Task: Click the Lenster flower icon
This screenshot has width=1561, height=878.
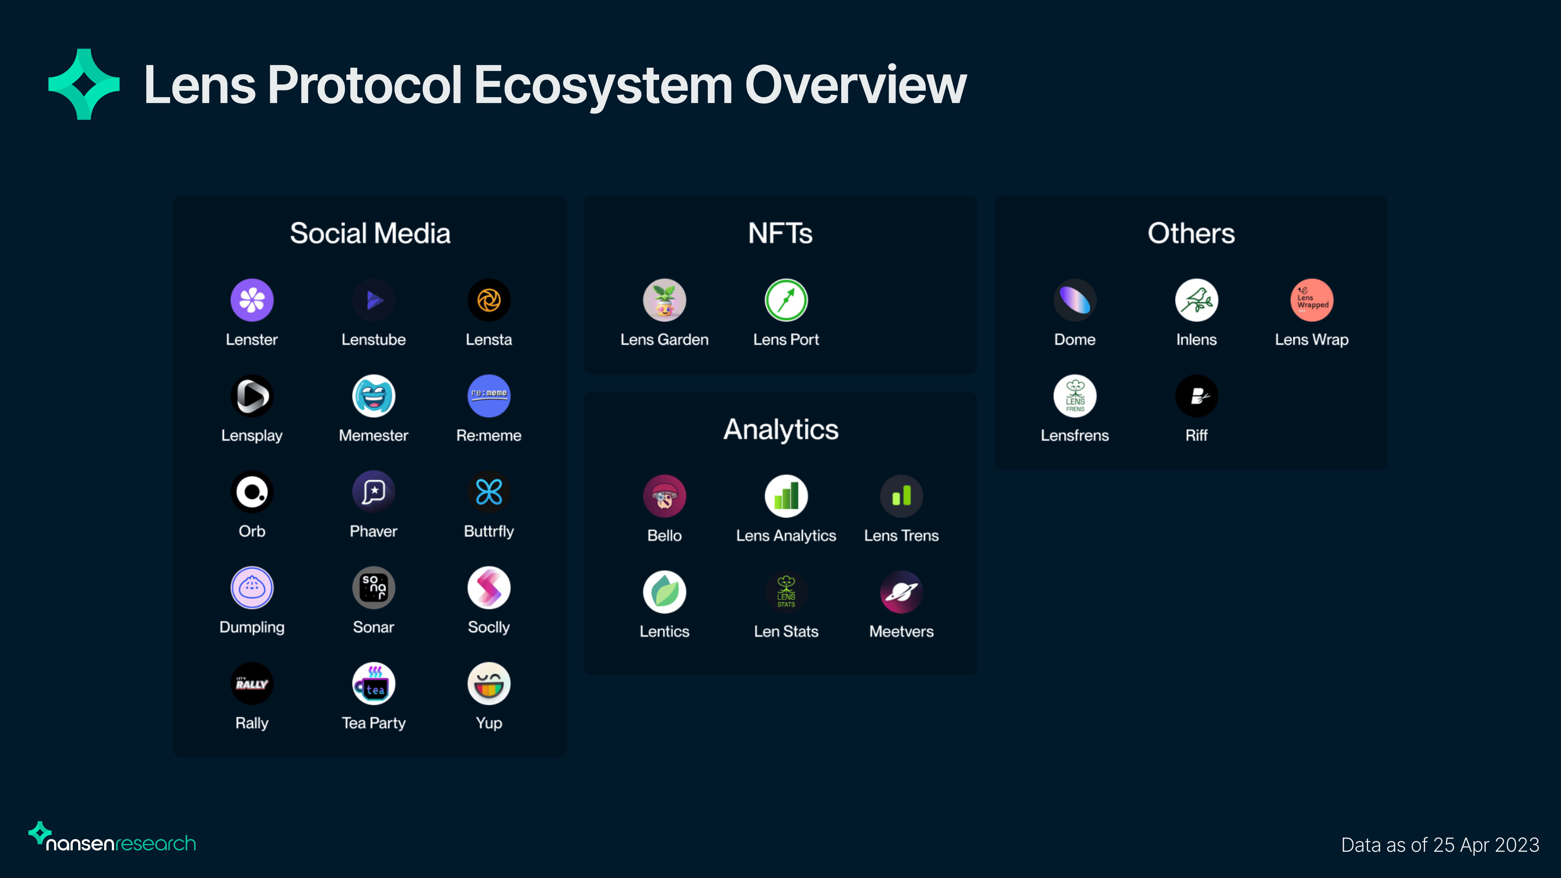Action: coord(252,300)
